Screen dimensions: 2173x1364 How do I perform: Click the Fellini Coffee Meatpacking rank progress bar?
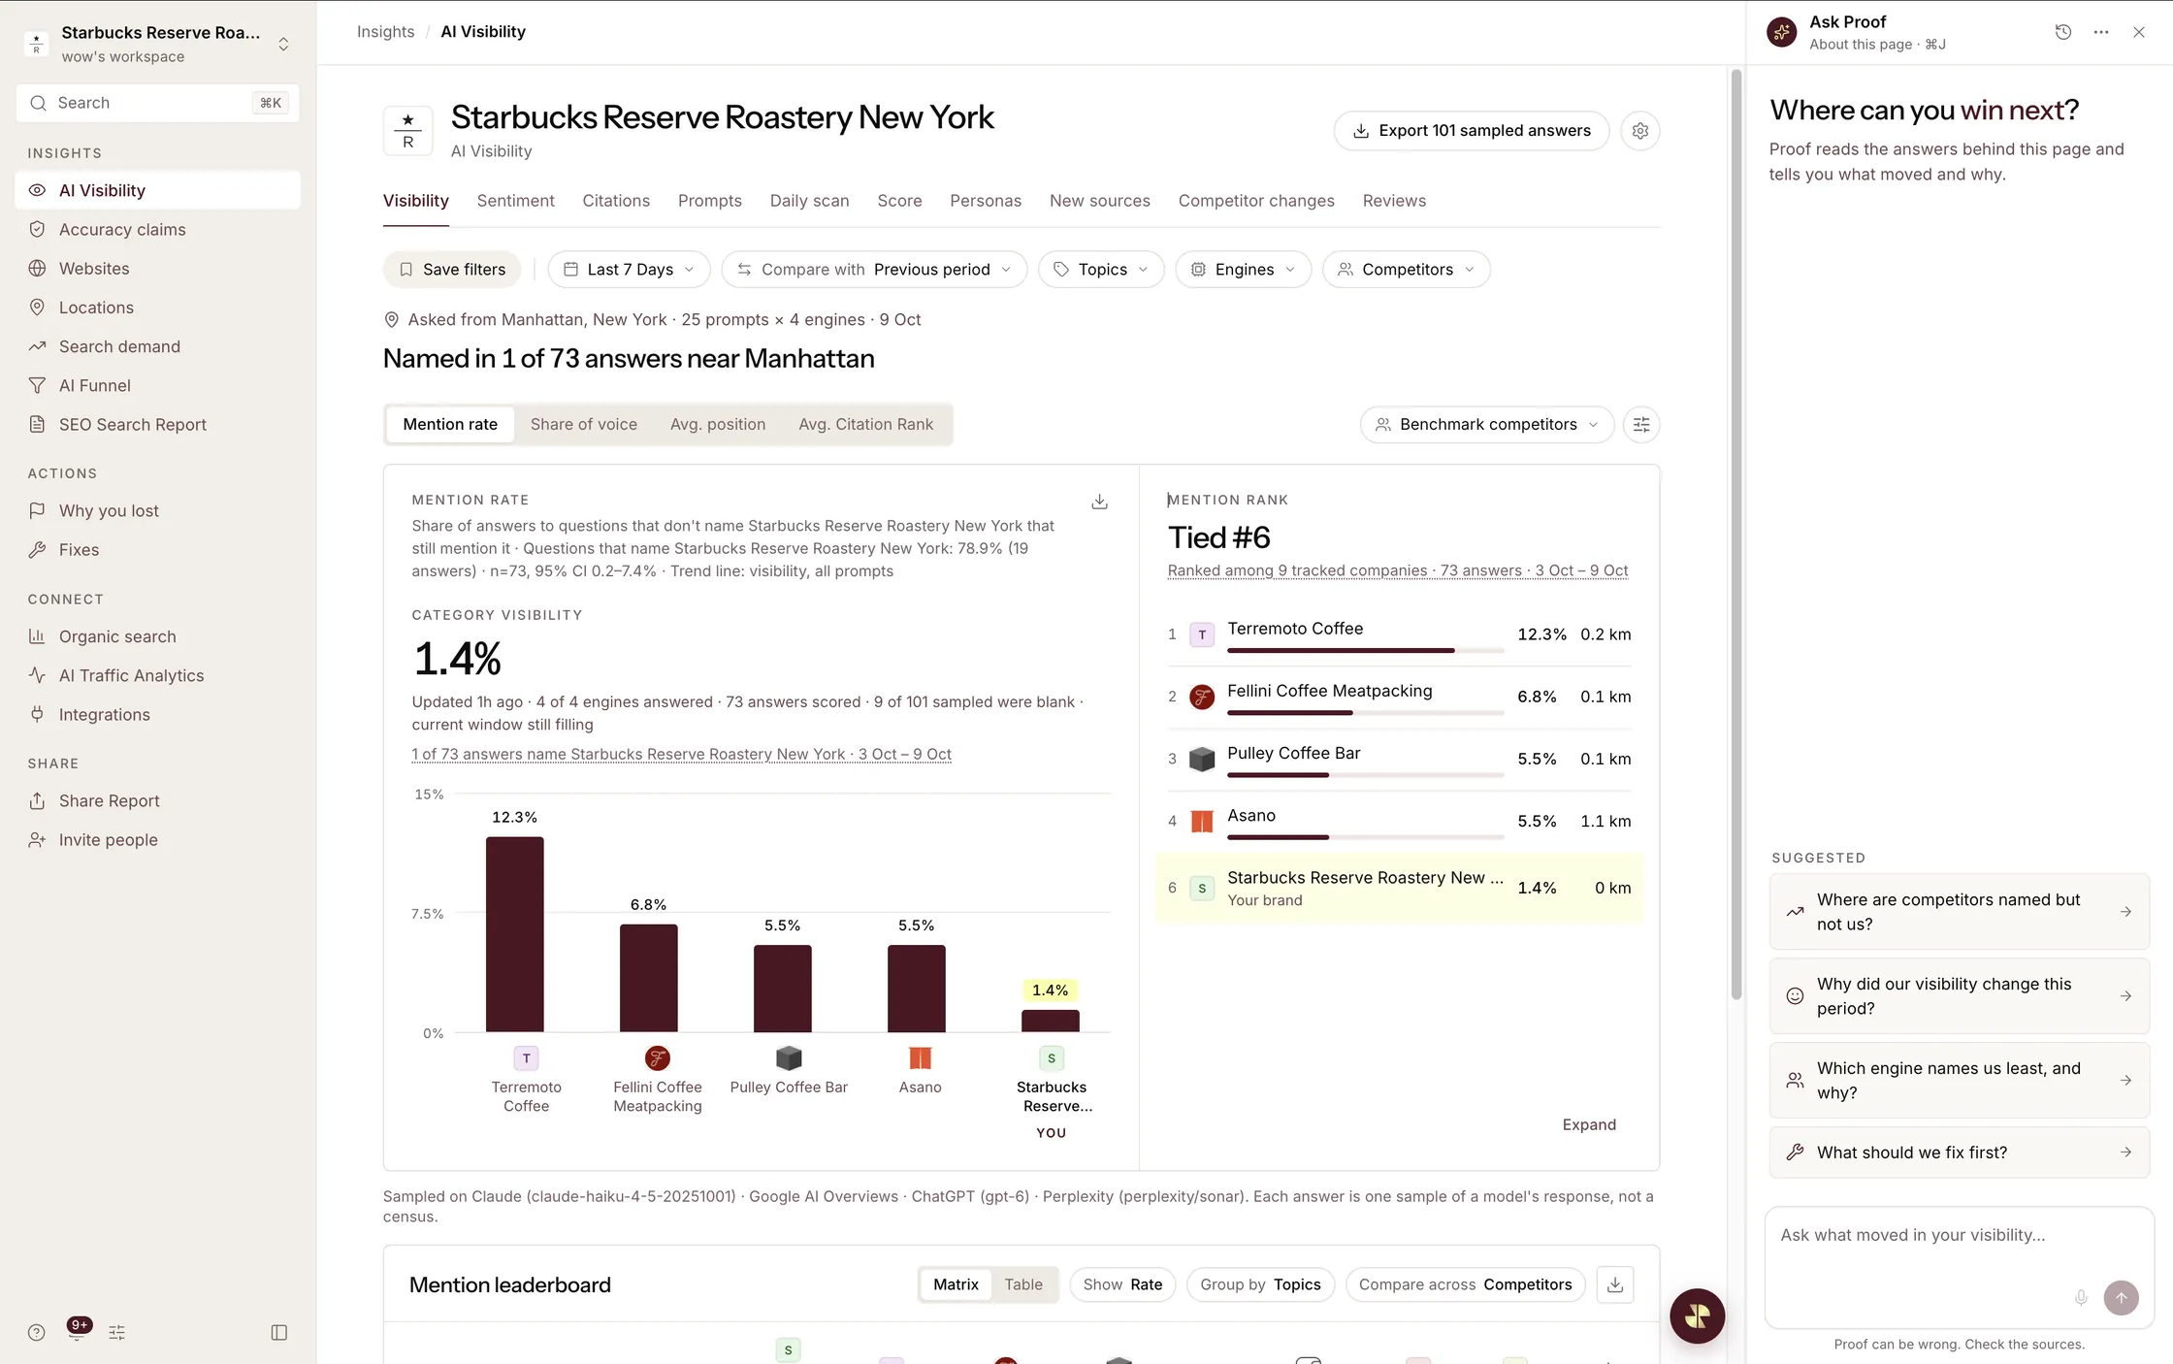(1365, 713)
